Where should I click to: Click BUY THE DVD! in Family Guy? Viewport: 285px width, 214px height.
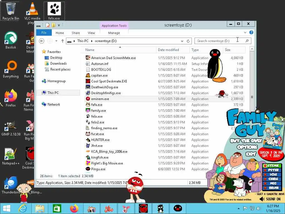(x=246, y=141)
